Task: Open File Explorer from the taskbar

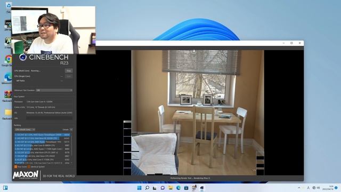Action: pos(170,188)
